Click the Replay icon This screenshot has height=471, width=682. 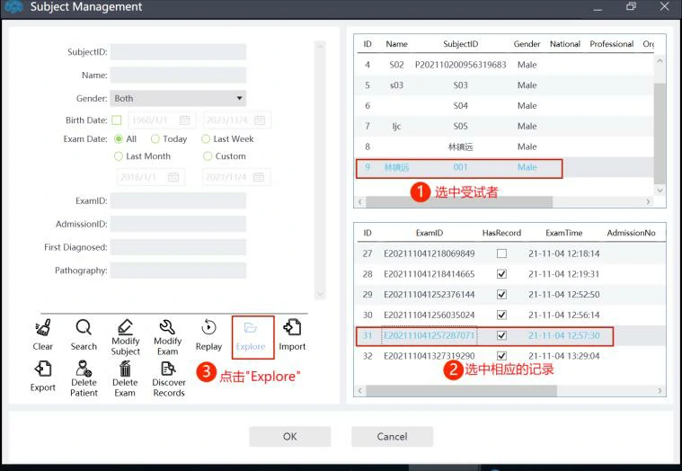(208, 328)
